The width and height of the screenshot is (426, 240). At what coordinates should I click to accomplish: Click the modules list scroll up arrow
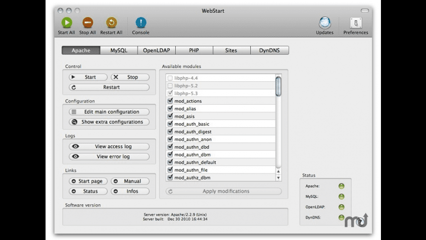click(278, 171)
